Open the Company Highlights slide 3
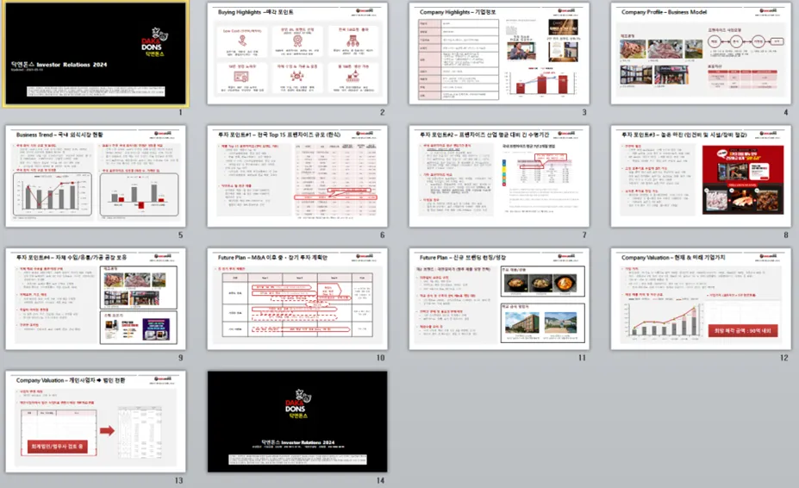This screenshot has height=488, width=799. click(x=498, y=53)
